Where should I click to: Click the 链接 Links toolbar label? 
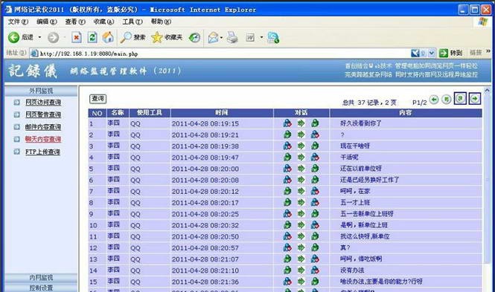[x=476, y=53]
